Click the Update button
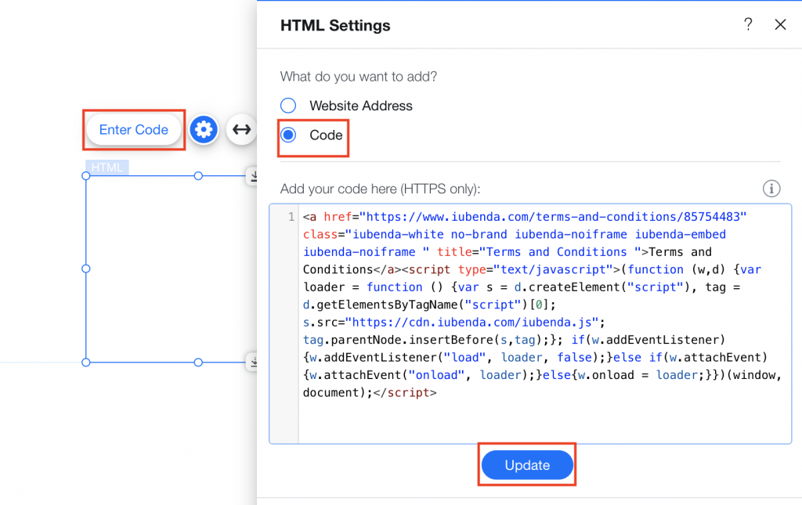 click(x=526, y=464)
